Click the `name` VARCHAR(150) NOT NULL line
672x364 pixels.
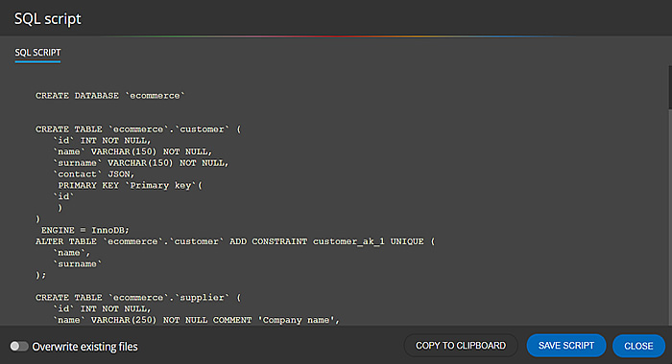[x=132, y=151]
